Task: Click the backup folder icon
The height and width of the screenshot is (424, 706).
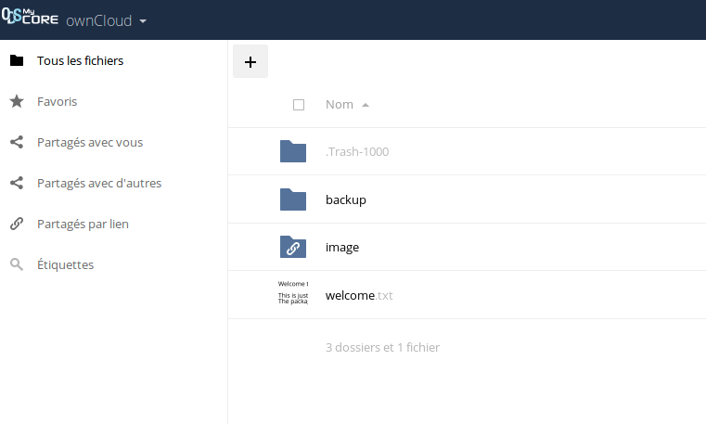Action: click(293, 199)
